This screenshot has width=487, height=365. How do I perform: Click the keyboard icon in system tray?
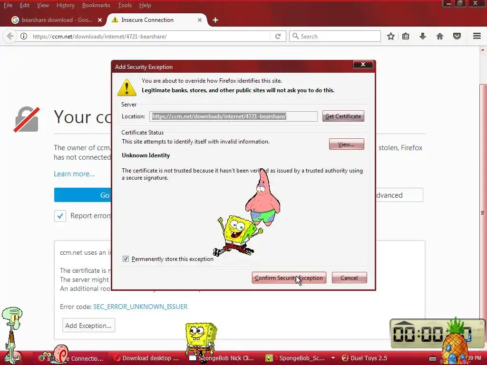click(x=433, y=358)
